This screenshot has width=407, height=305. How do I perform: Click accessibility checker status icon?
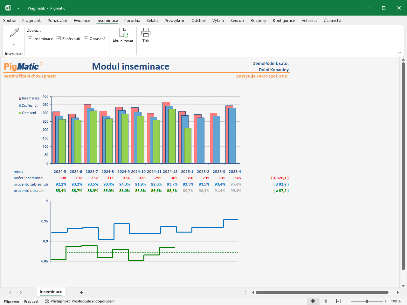47,301
